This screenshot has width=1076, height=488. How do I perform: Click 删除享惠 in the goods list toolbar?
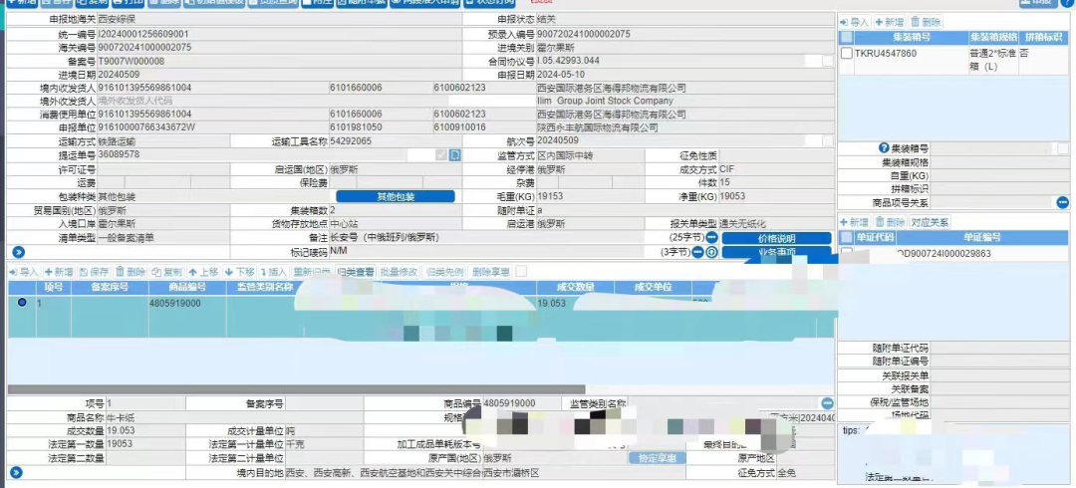(x=491, y=272)
